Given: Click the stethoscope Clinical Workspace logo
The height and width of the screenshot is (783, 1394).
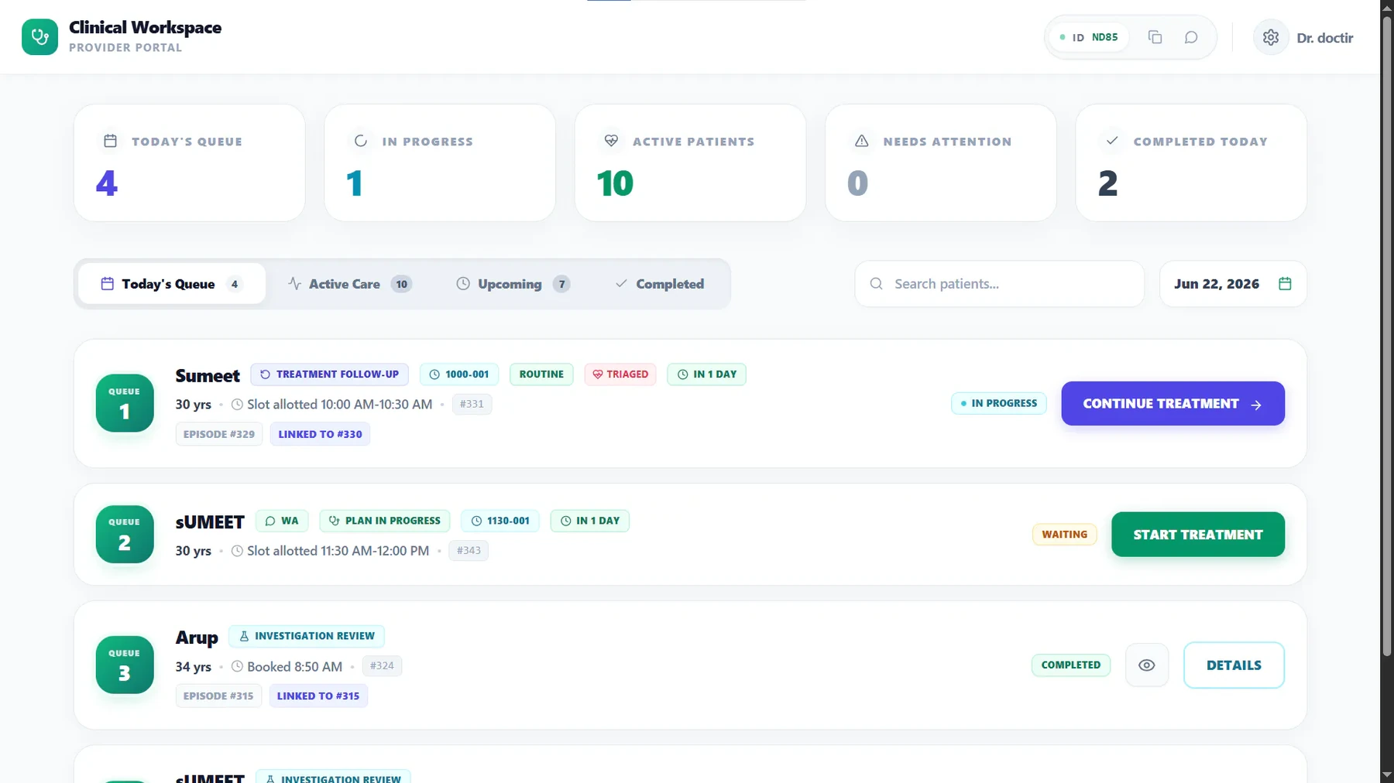Looking at the screenshot, I should click(x=39, y=37).
